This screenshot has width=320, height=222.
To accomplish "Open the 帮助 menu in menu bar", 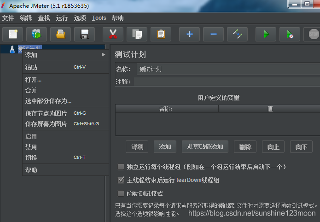I will click(x=117, y=18).
